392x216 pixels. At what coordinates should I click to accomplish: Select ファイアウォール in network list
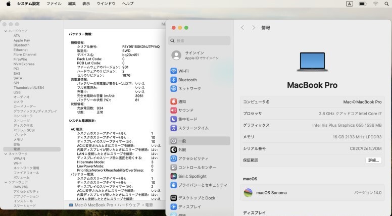coord(26,173)
